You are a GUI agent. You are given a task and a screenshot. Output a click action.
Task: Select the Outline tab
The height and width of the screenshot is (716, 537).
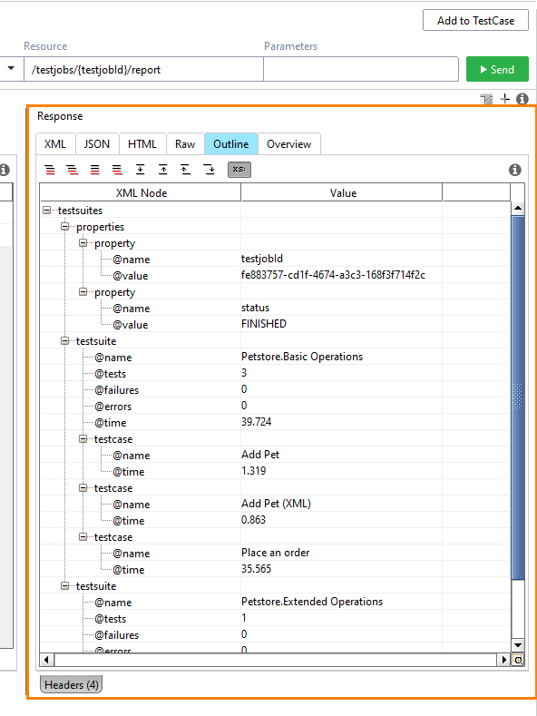pos(231,144)
